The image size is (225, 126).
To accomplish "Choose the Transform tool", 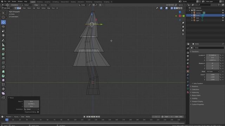I will pos(3,35).
